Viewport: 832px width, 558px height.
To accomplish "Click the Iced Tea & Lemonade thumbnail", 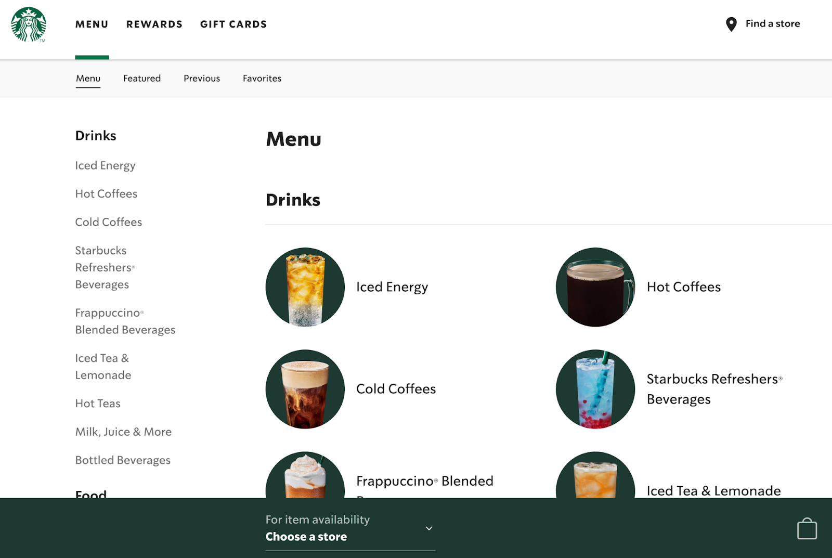I will pos(595,475).
